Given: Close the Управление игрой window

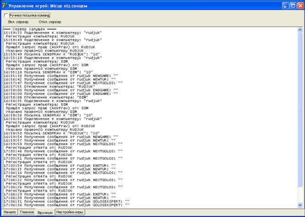Looking at the screenshot, I should (300, 6).
